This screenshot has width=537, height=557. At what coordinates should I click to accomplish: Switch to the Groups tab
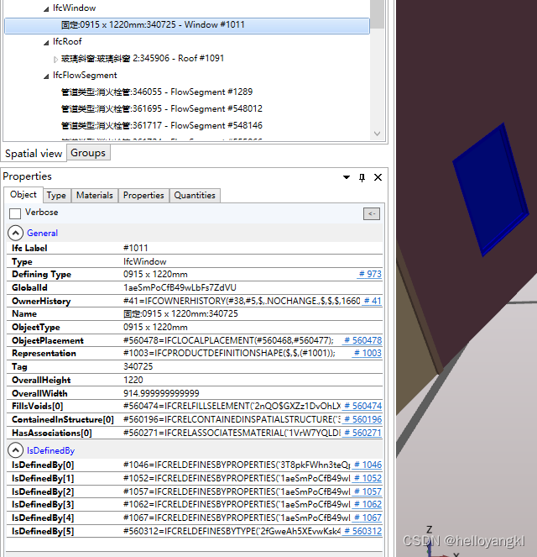click(x=88, y=153)
